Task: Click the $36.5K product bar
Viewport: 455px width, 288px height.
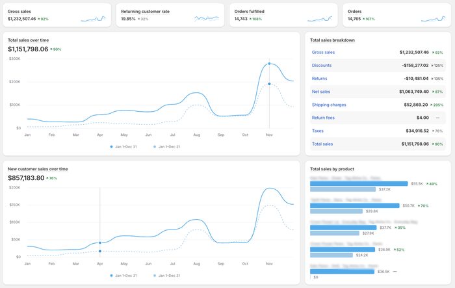Action: (342, 272)
